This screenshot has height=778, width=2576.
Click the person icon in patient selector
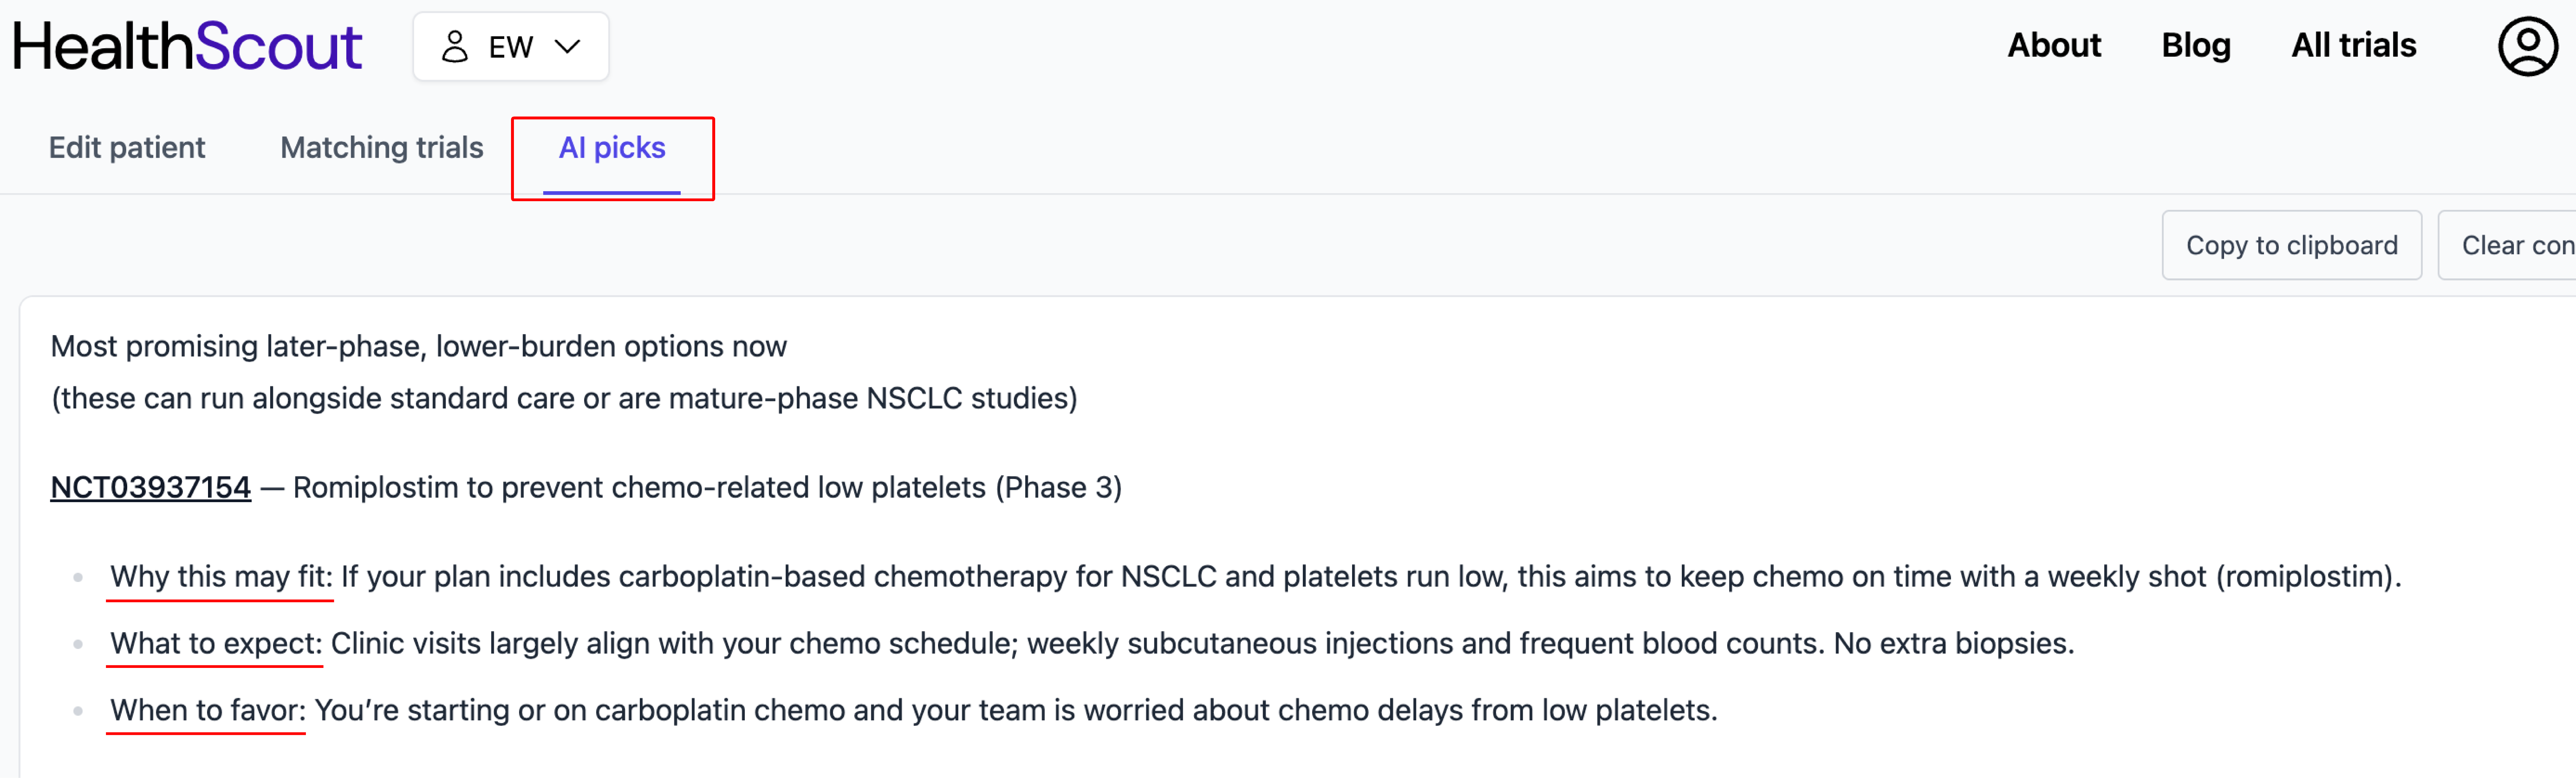455,47
